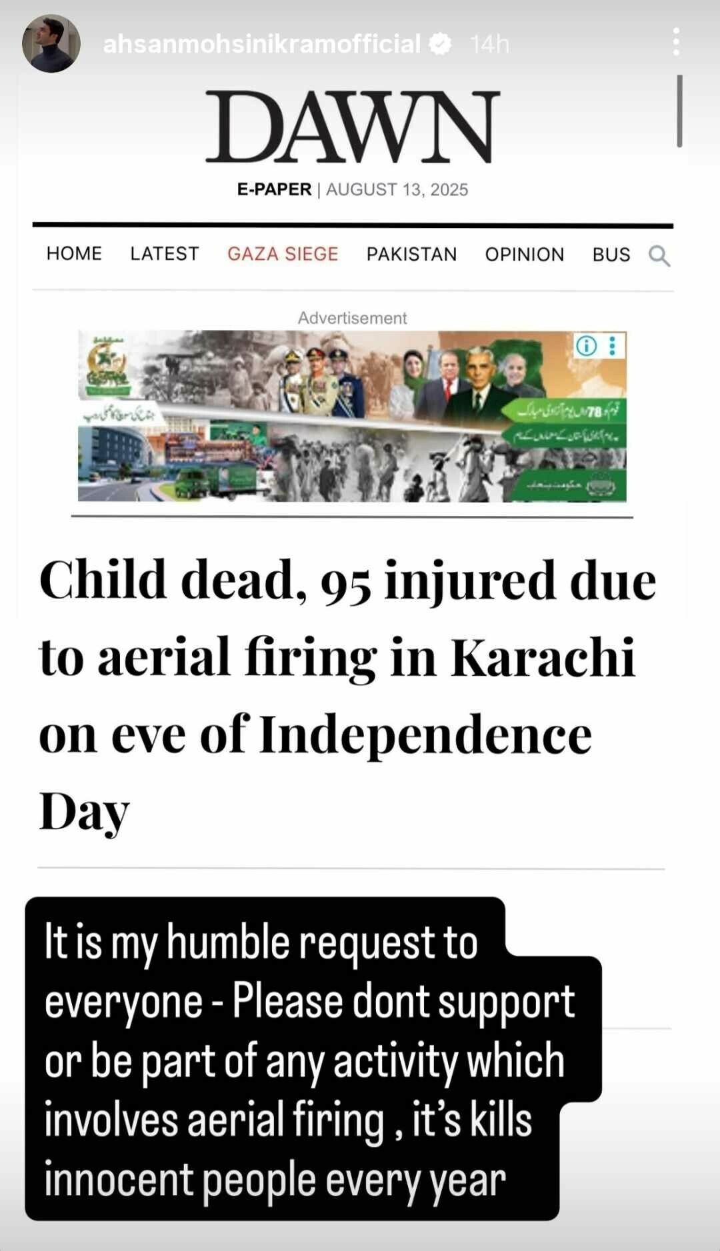Open ahsanmohsinikramofficial username link

pyautogui.click(x=262, y=45)
